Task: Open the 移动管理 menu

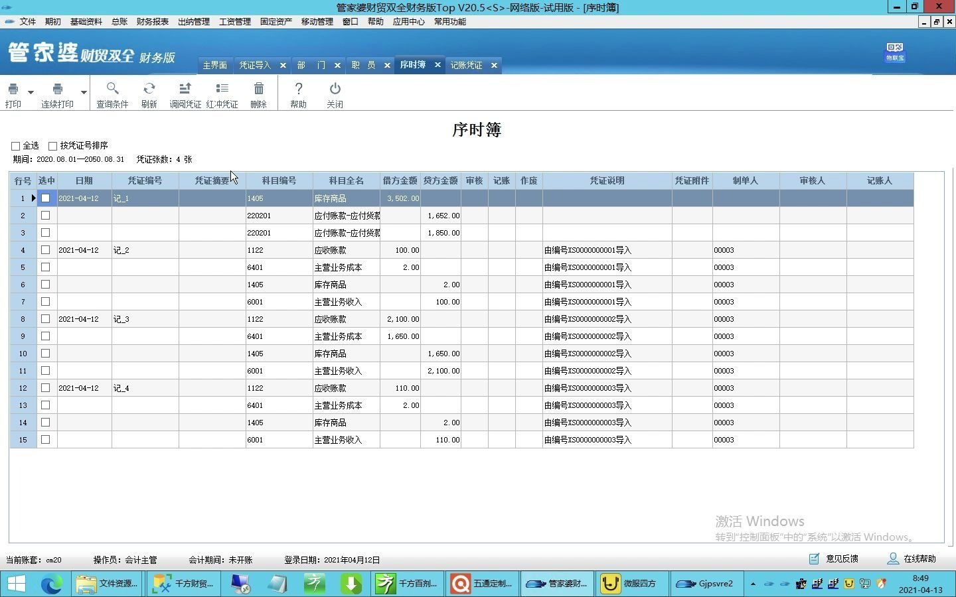Action: pyautogui.click(x=317, y=21)
